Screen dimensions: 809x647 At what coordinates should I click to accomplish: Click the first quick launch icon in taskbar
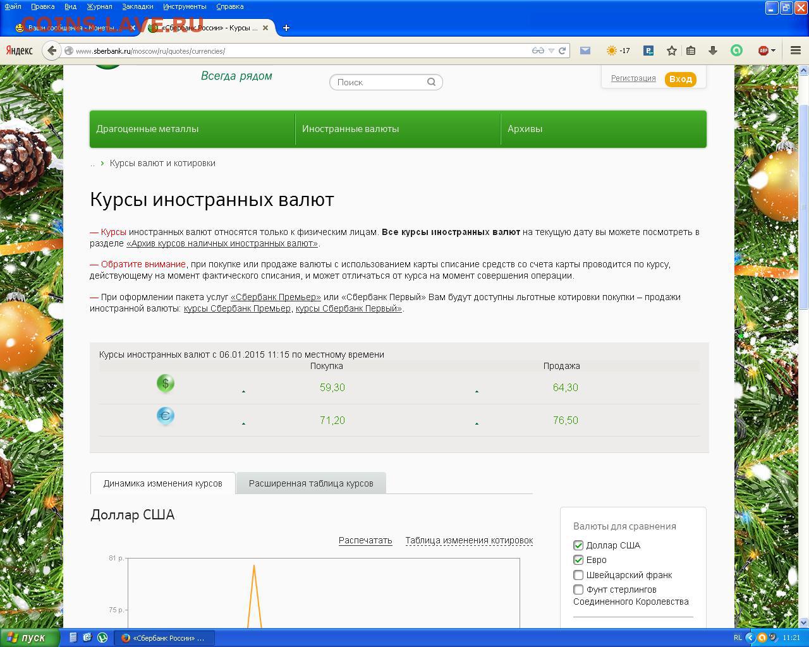click(73, 638)
